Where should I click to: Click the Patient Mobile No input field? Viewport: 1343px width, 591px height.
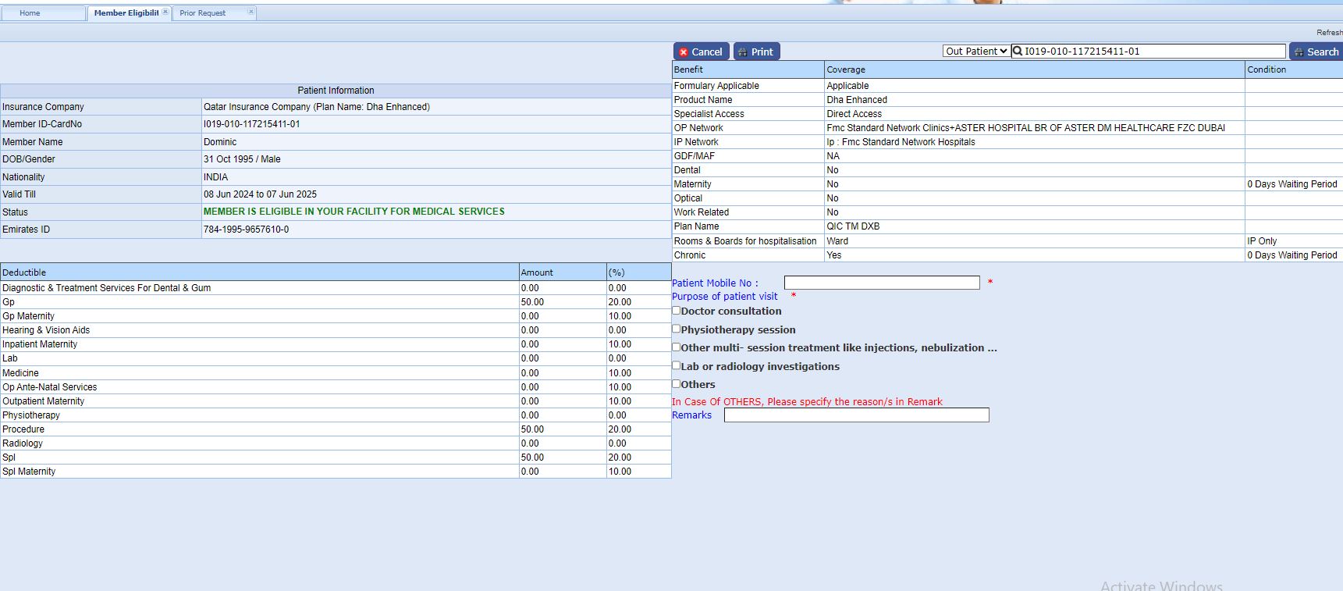click(882, 283)
